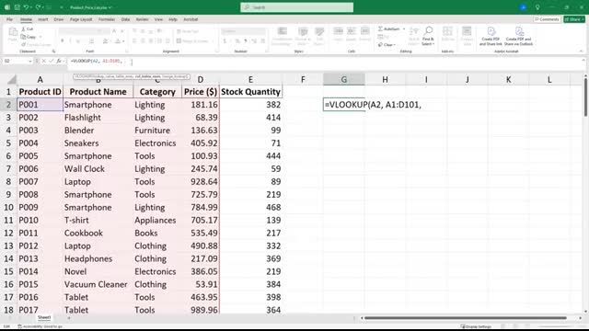Open the Clipboard group dialog launcher
The width and height of the screenshot is (589, 331).
click(x=53, y=51)
